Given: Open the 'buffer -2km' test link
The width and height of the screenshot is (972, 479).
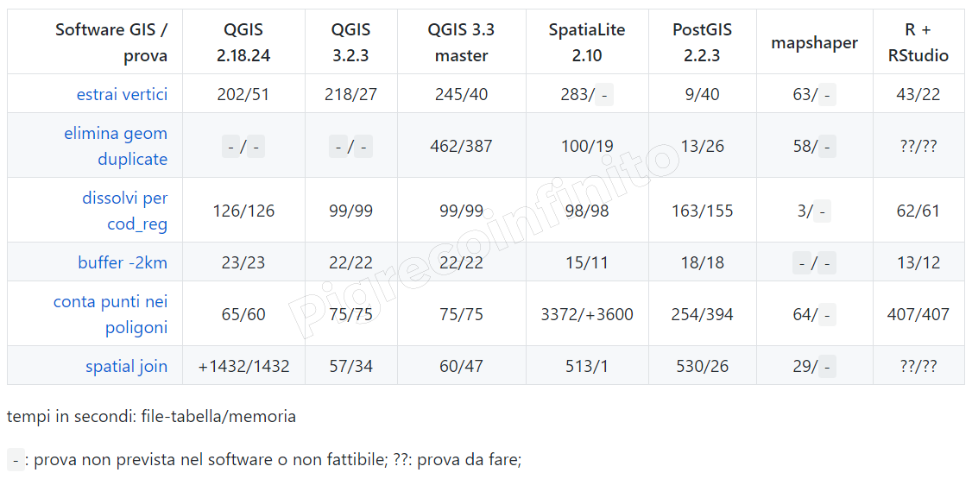Looking at the screenshot, I should tap(123, 262).
